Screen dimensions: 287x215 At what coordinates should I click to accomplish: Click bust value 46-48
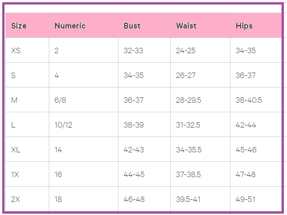coord(133,199)
